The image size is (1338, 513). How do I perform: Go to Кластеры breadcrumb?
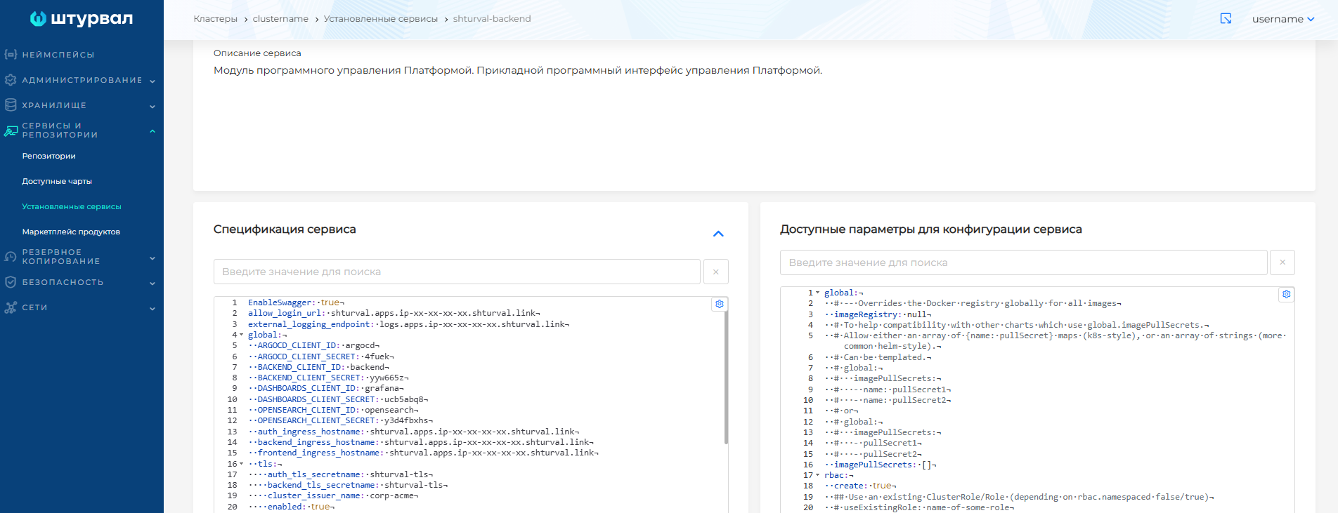pos(216,19)
